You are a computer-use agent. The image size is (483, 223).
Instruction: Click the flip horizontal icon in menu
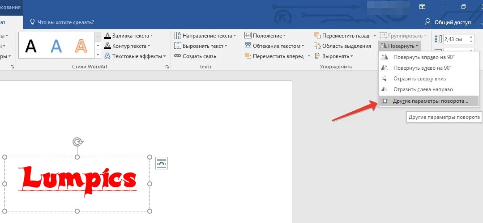(385, 89)
